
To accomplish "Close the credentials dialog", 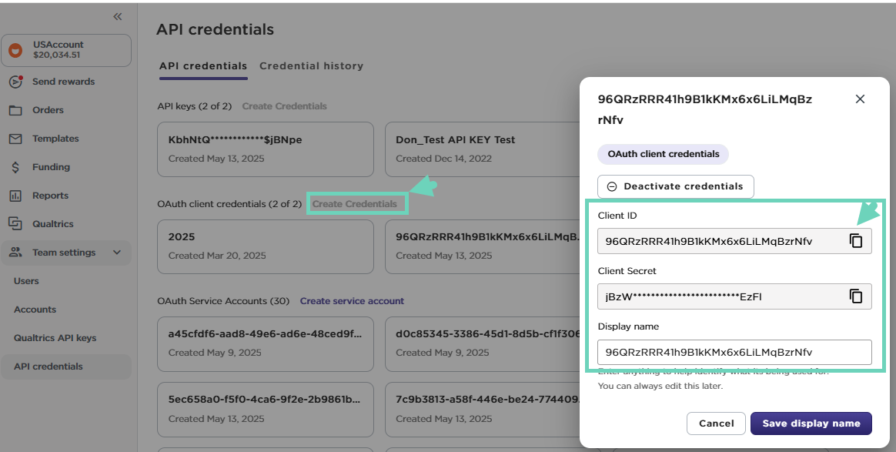I will coord(861,99).
